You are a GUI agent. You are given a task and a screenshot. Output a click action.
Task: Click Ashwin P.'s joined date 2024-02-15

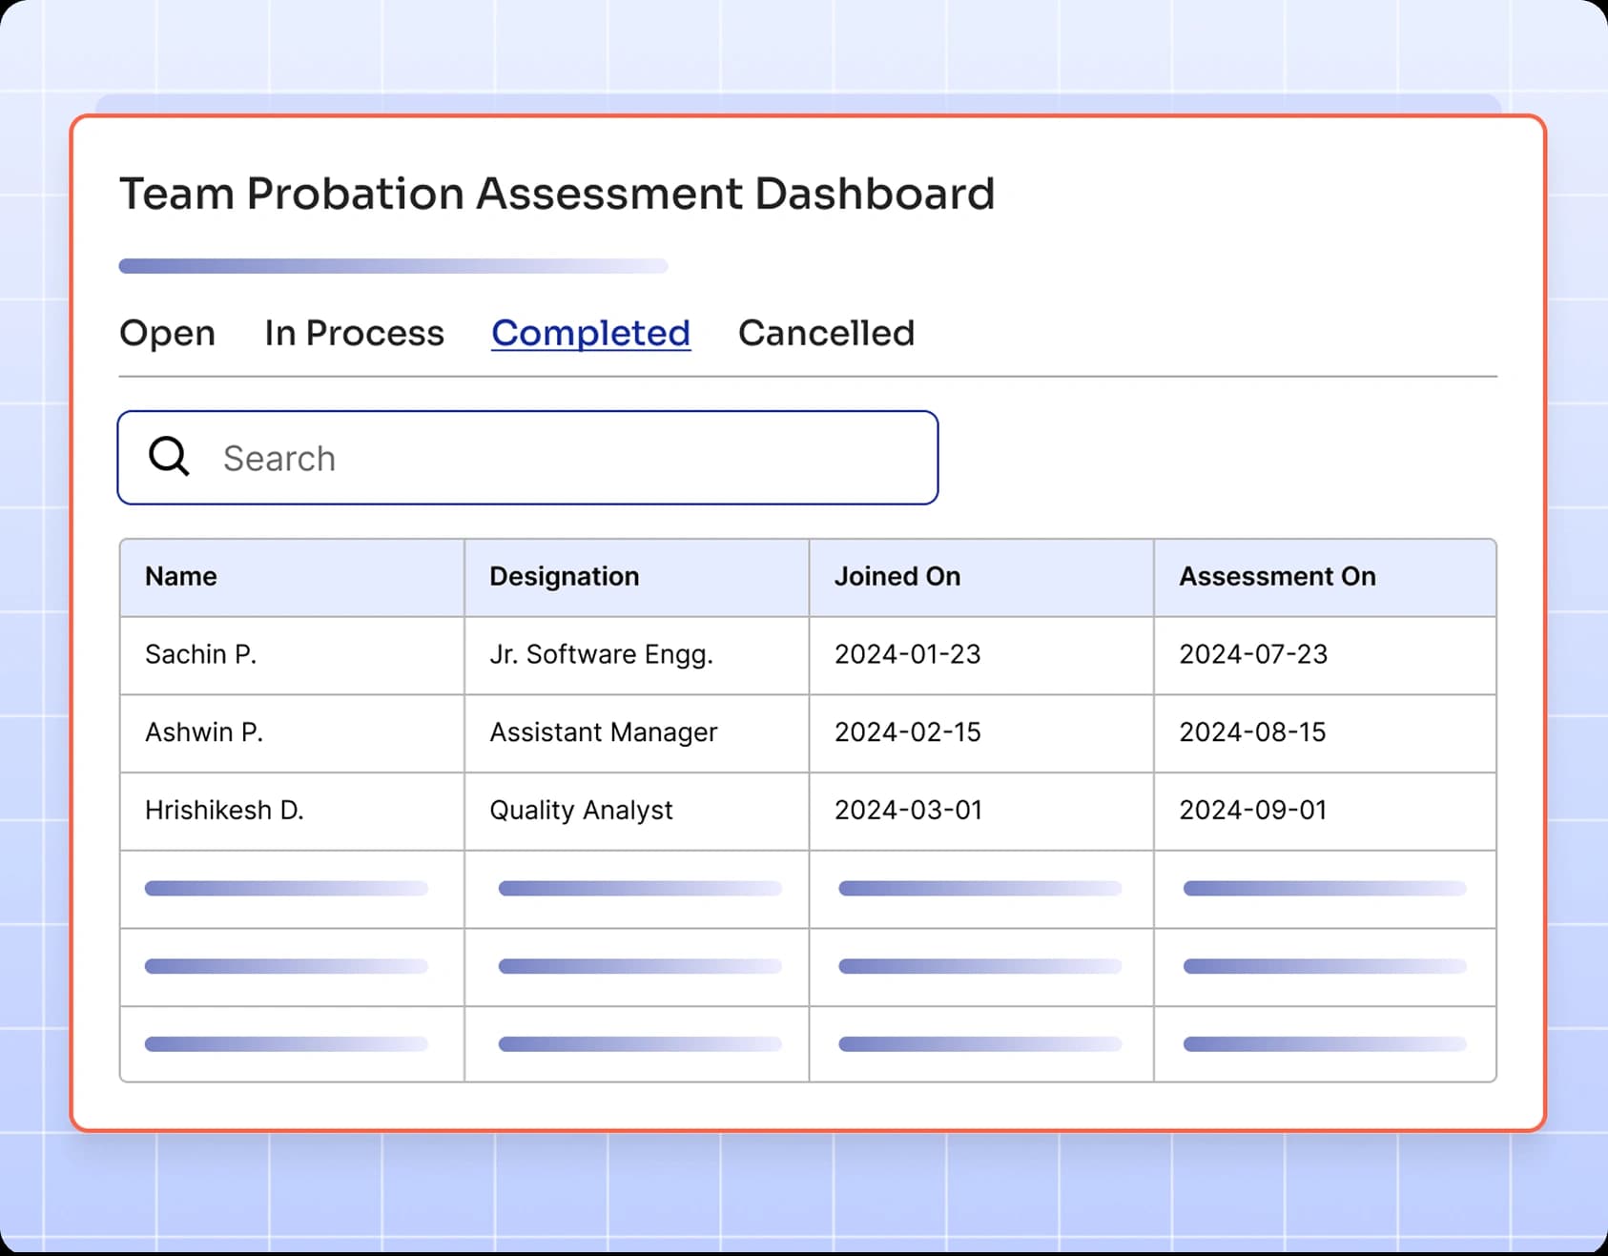(x=907, y=732)
